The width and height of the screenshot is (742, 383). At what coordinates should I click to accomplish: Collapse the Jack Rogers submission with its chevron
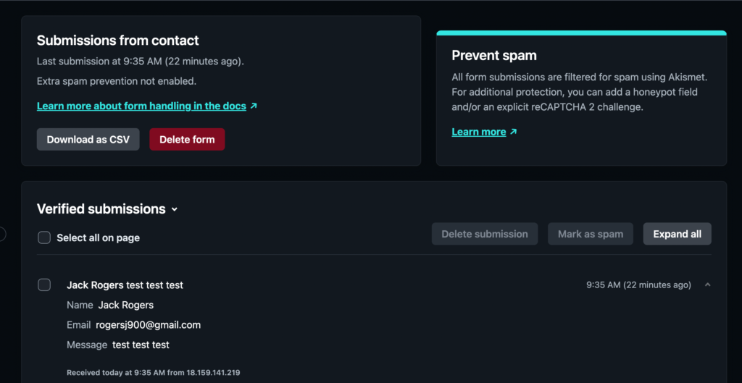click(x=707, y=285)
